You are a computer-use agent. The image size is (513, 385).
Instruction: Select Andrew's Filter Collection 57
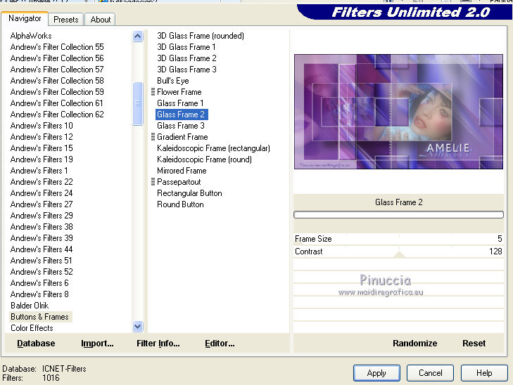pyautogui.click(x=57, y=70)
